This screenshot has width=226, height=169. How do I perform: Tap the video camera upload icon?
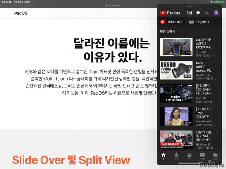[x=199, y=13]
